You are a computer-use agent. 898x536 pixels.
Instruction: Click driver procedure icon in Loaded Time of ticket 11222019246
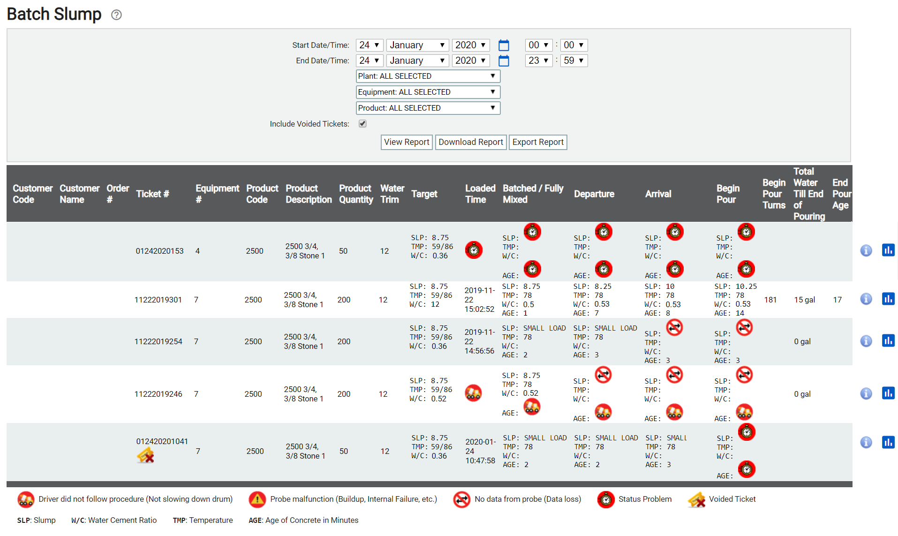pyautogui.click(x=473, y=393)
